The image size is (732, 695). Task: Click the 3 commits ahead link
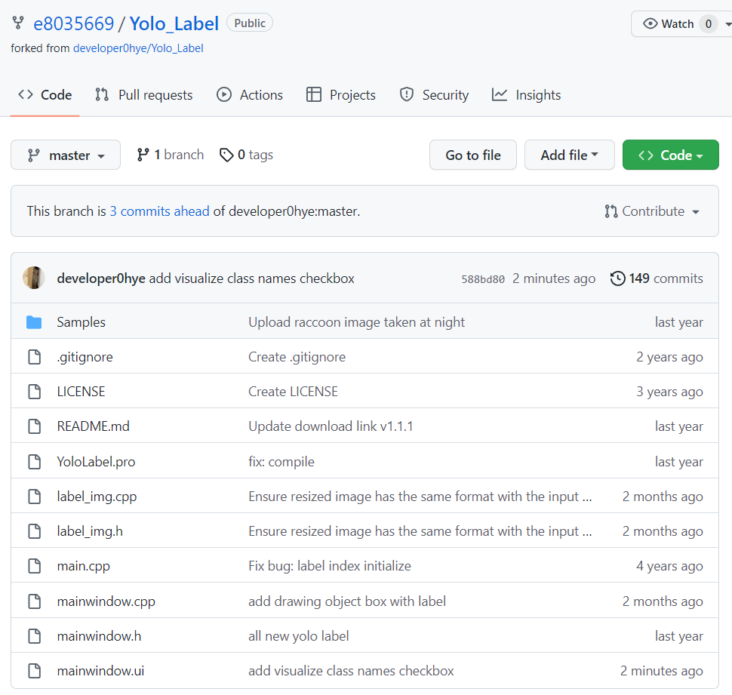pos(160,211)
